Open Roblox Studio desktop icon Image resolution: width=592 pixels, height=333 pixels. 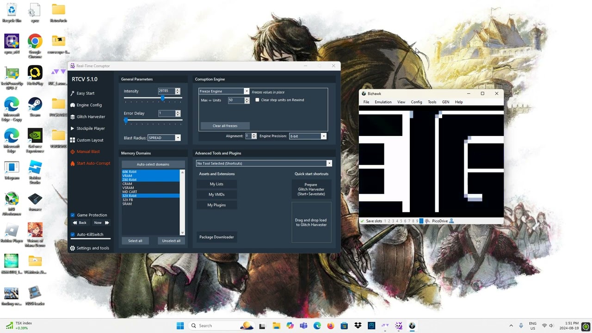click(x=35, y=172)
